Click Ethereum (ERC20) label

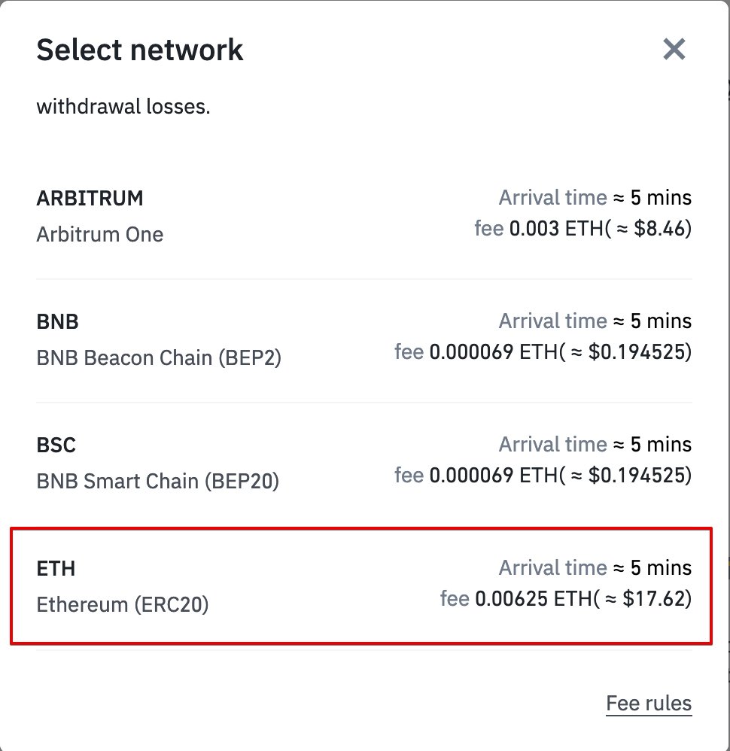pyautogui.click(x=122, y=604)
